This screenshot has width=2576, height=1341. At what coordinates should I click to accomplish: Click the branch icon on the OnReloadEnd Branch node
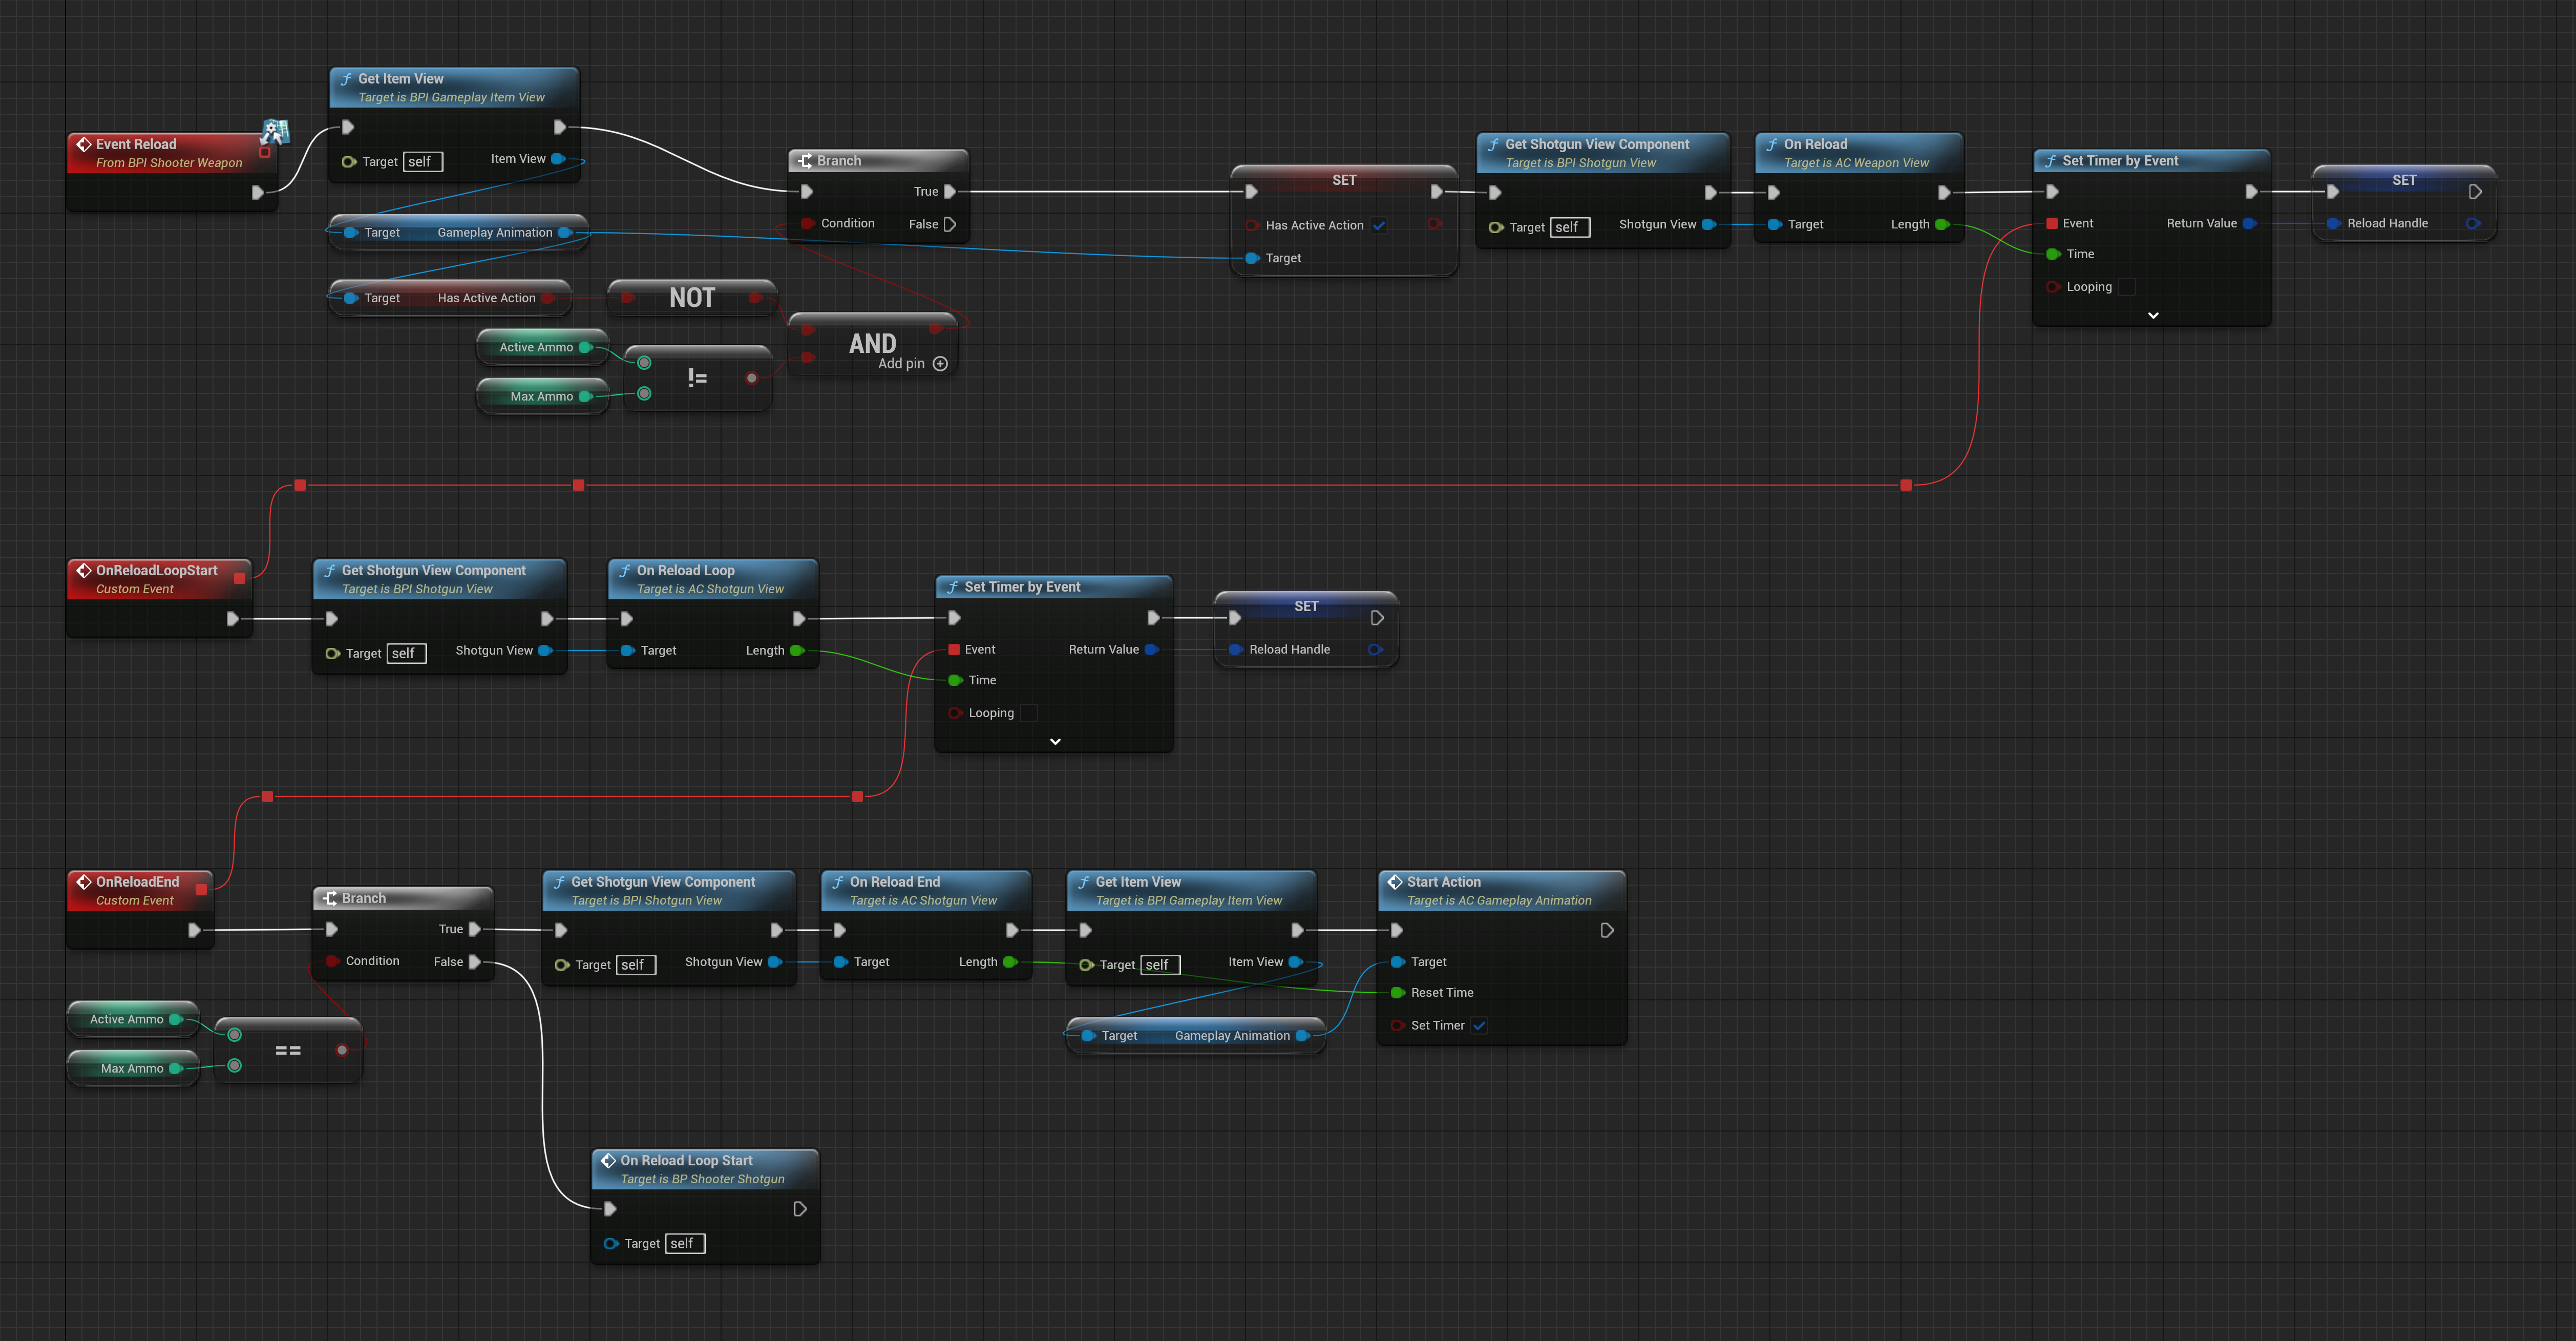330,898
